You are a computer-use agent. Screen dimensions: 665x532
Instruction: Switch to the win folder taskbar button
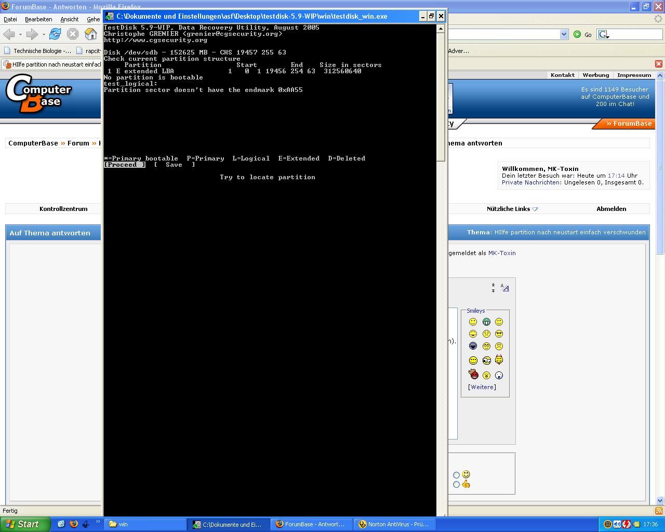[x=145, y=524]
